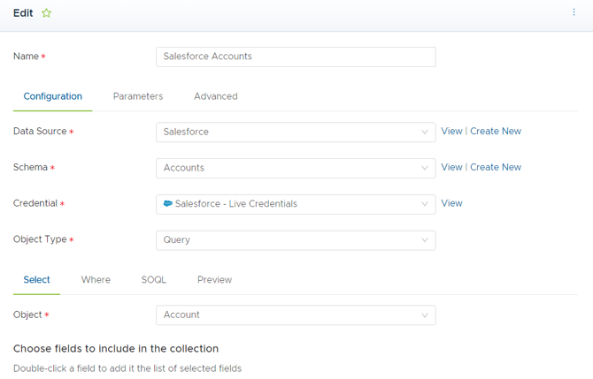The image size is (593, 379).
Task: Open the Preview sub-tab
Action: 214,280
